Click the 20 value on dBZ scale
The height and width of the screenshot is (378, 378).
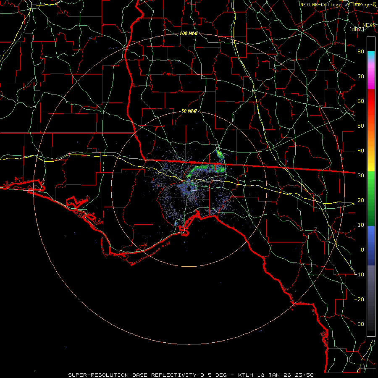tap(361, 200)
